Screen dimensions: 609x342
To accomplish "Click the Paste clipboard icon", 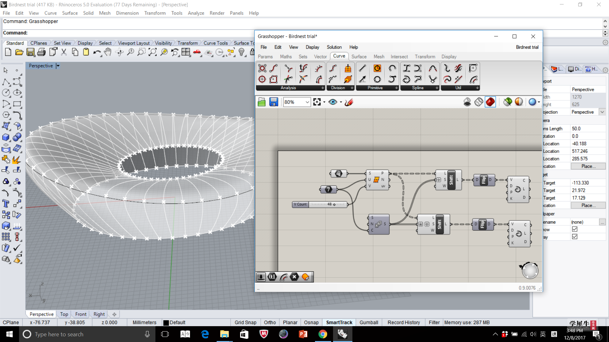I will tap(86, 52).
